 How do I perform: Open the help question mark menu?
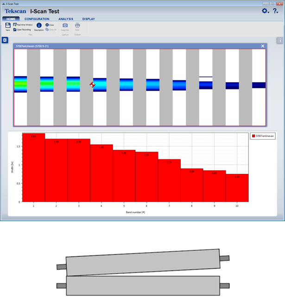pyautogui.click(x=275, y=11)
